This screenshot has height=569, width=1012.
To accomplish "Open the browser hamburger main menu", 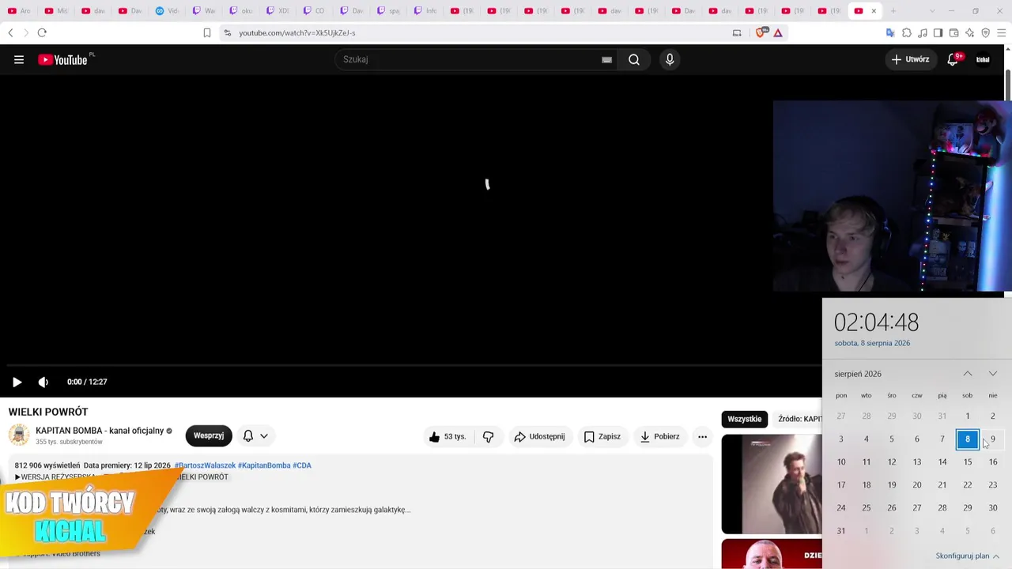I will tap(1002, 33).
